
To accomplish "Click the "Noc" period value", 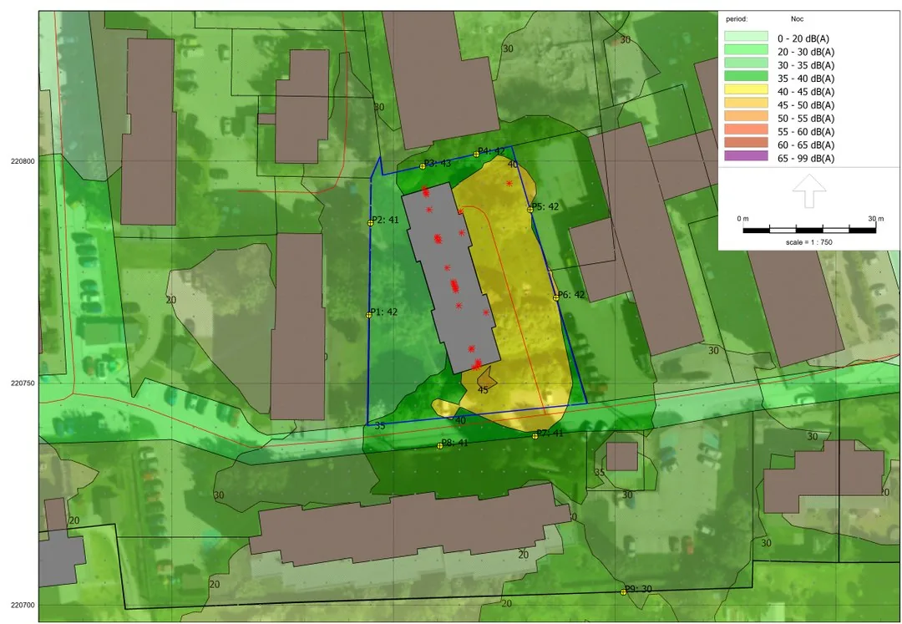I will tap(797, 19).
